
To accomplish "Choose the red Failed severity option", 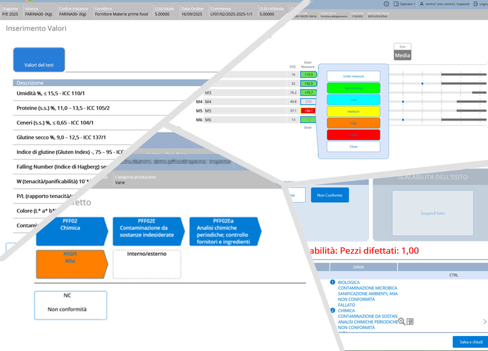I will [x=353, y=135].
